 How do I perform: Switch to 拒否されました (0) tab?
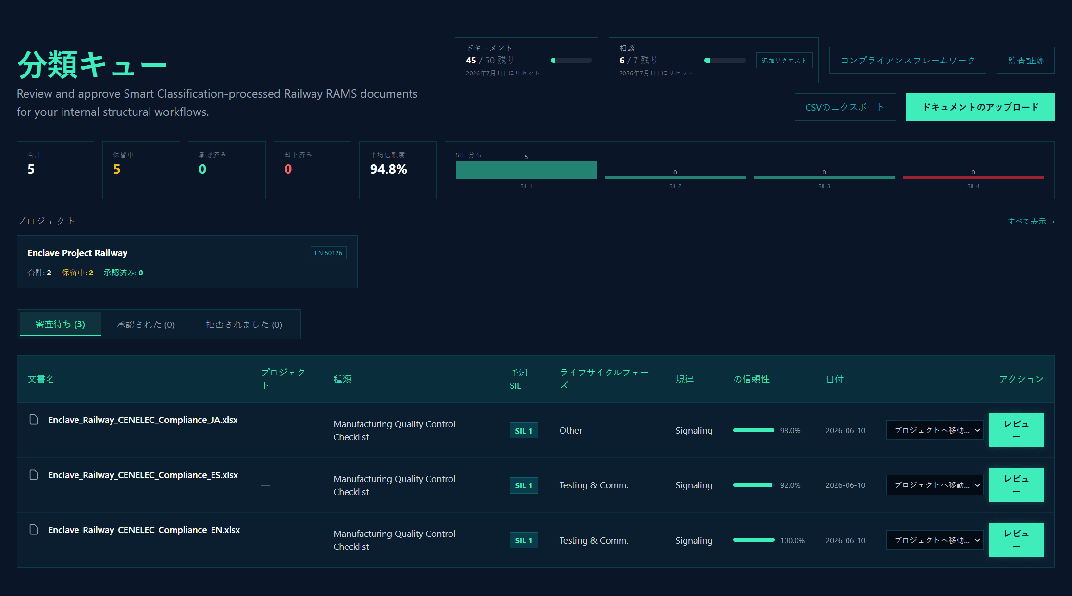(x=244, y=324)
